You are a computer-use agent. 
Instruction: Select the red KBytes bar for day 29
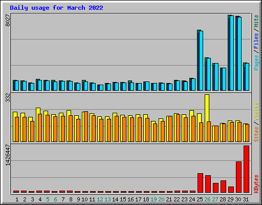point(231,190)
